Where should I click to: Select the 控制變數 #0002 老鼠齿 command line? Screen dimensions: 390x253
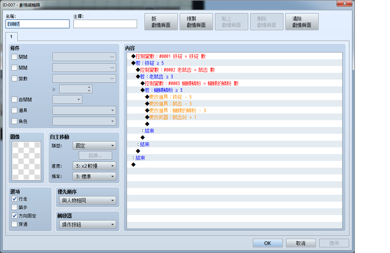235,70
